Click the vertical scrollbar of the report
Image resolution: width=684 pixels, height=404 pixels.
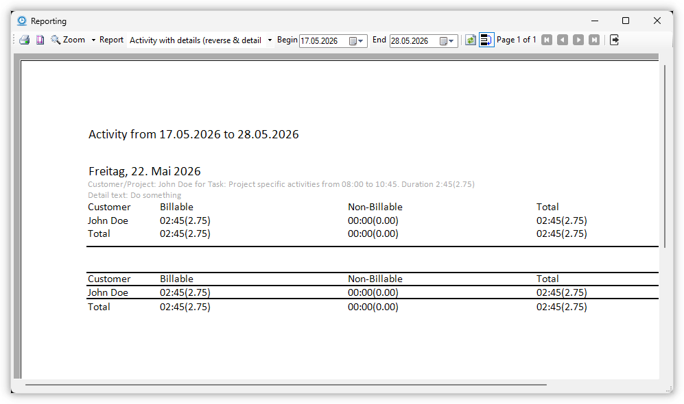coord(665,157)
